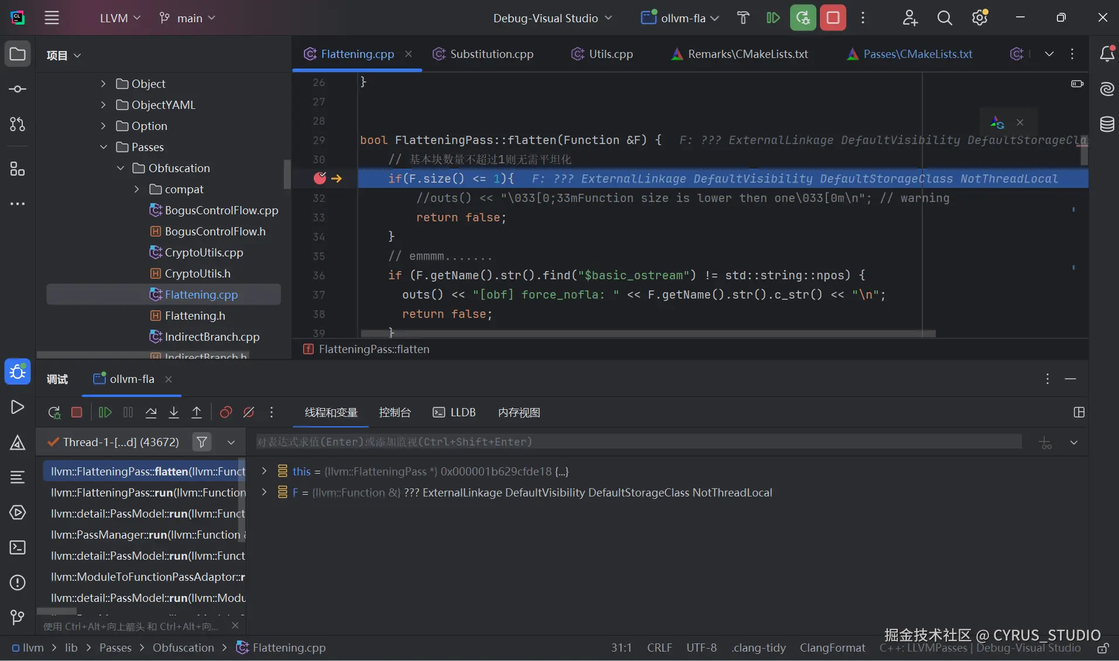Expand the 'this' variable node
Screen dimensions: 1119x661
[x=264, y=471]
